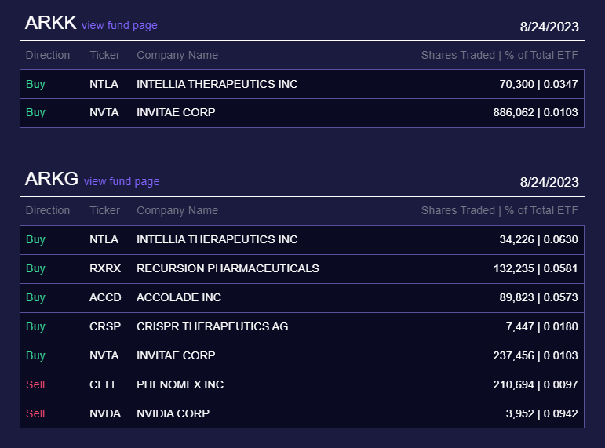Click ARKK's Direction column header
This screenshot has height=448, width=605.
[48, 55]
